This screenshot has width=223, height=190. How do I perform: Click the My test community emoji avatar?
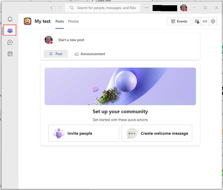28,21
